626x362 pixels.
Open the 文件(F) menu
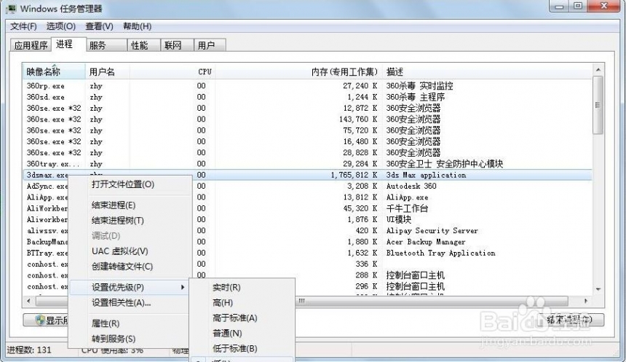[23, 26]
